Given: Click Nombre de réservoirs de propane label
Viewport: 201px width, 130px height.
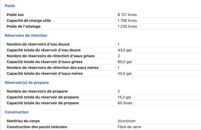Looking at the screenshot, I should click(37, 91).
